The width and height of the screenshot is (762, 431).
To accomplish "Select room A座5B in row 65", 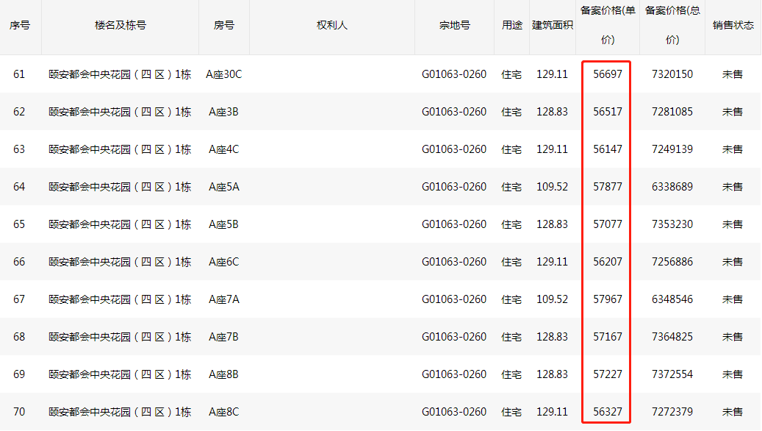I will click(x=223, y=224).
